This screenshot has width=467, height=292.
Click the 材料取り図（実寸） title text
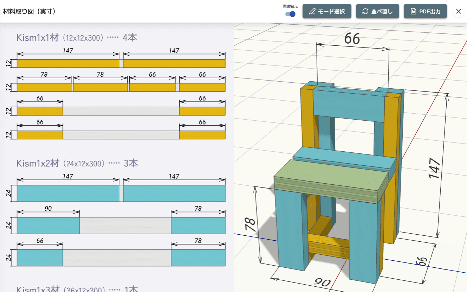click(30, 11)
